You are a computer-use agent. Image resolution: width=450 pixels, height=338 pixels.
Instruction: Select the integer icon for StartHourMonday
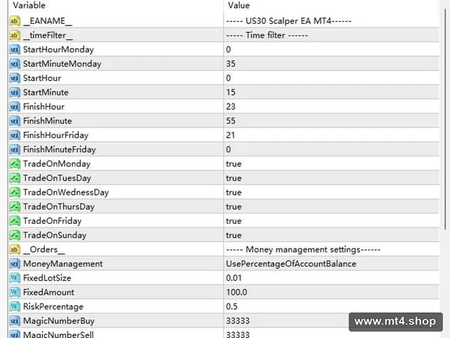[x=15, y=49]
